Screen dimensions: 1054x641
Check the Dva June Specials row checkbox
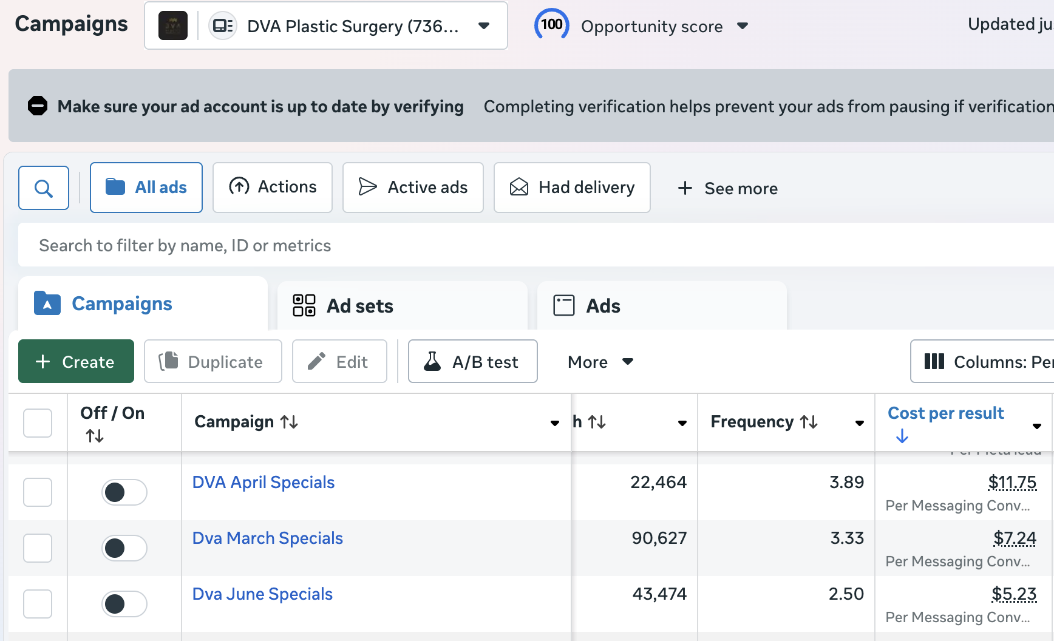point(38,604)
